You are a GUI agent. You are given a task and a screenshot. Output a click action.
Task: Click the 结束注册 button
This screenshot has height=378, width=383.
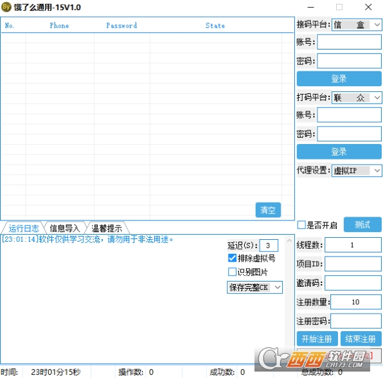(x=361, y=339)
